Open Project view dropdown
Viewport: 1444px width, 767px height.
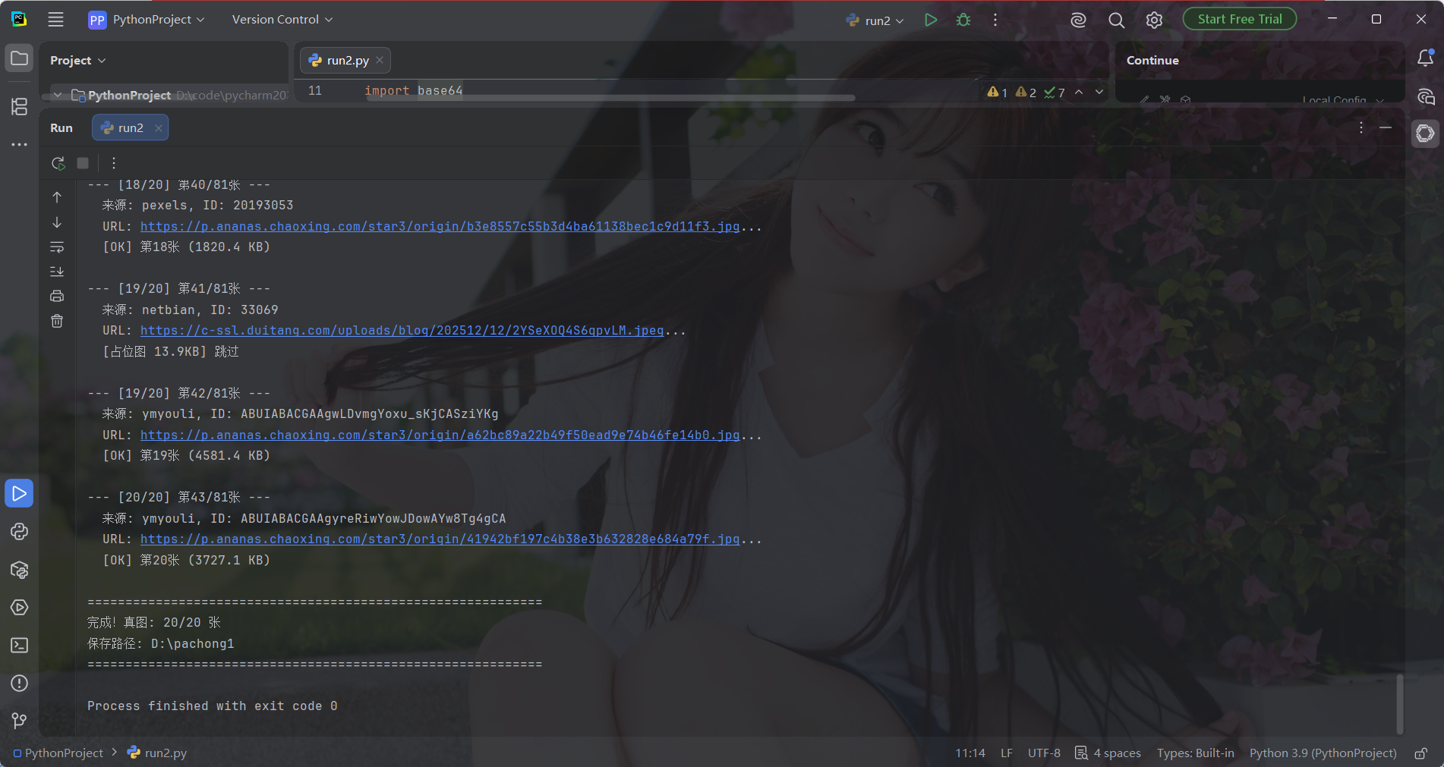[x=77, y=61]
